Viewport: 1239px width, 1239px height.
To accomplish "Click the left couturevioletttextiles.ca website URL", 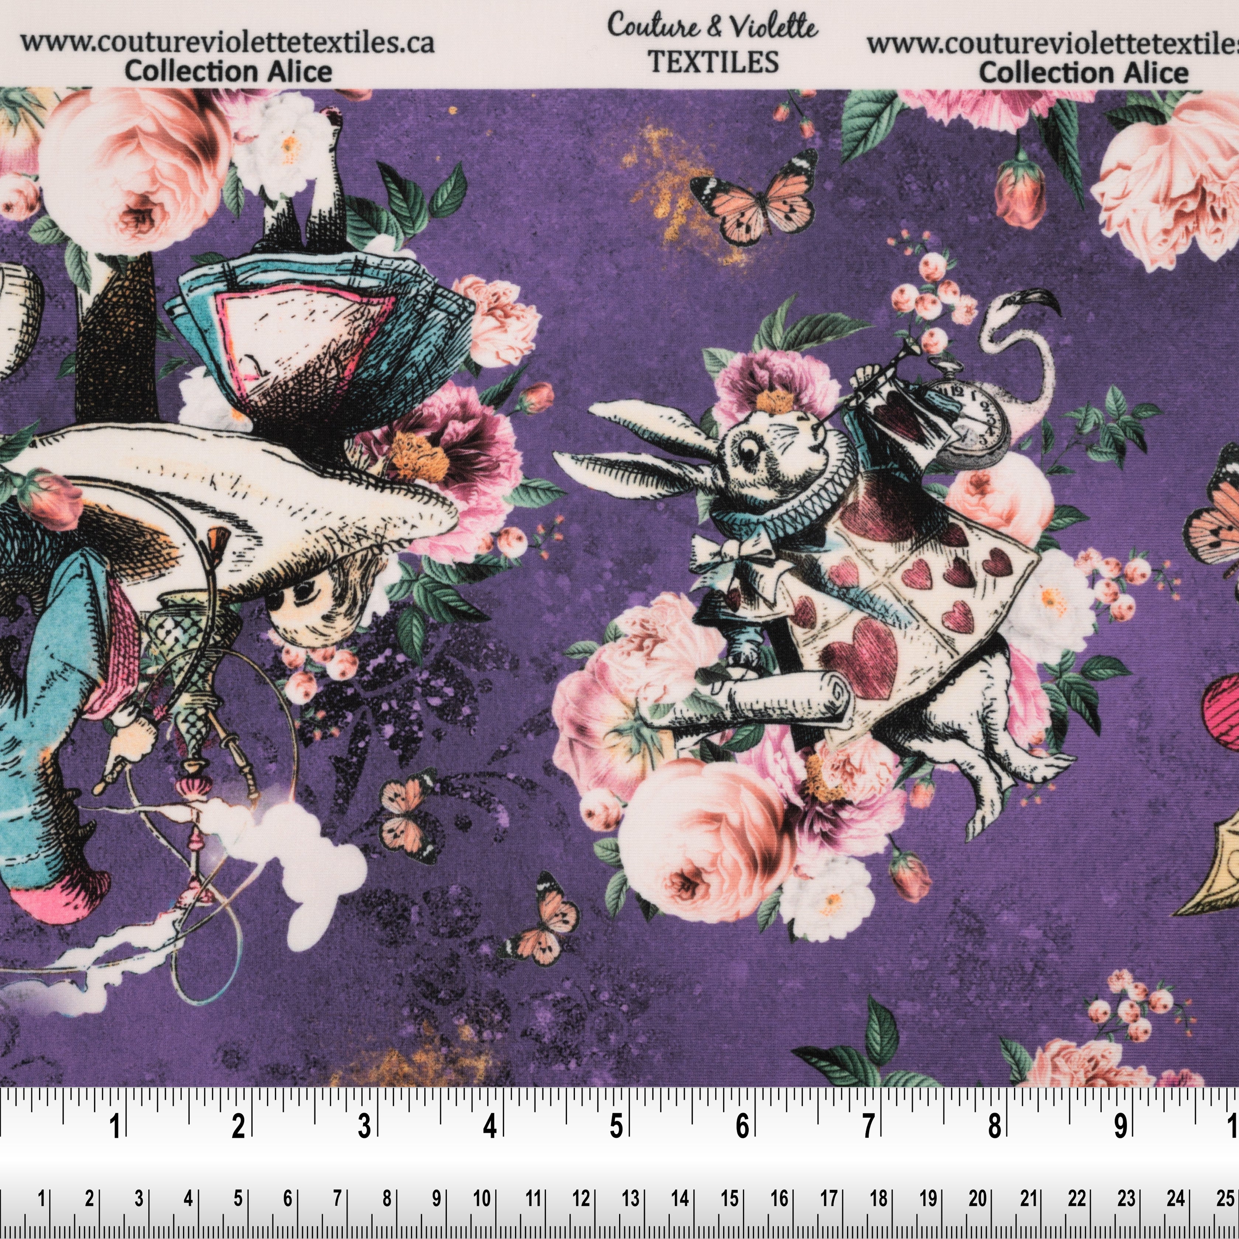I will pyautogui.click(x=227, y=43).
